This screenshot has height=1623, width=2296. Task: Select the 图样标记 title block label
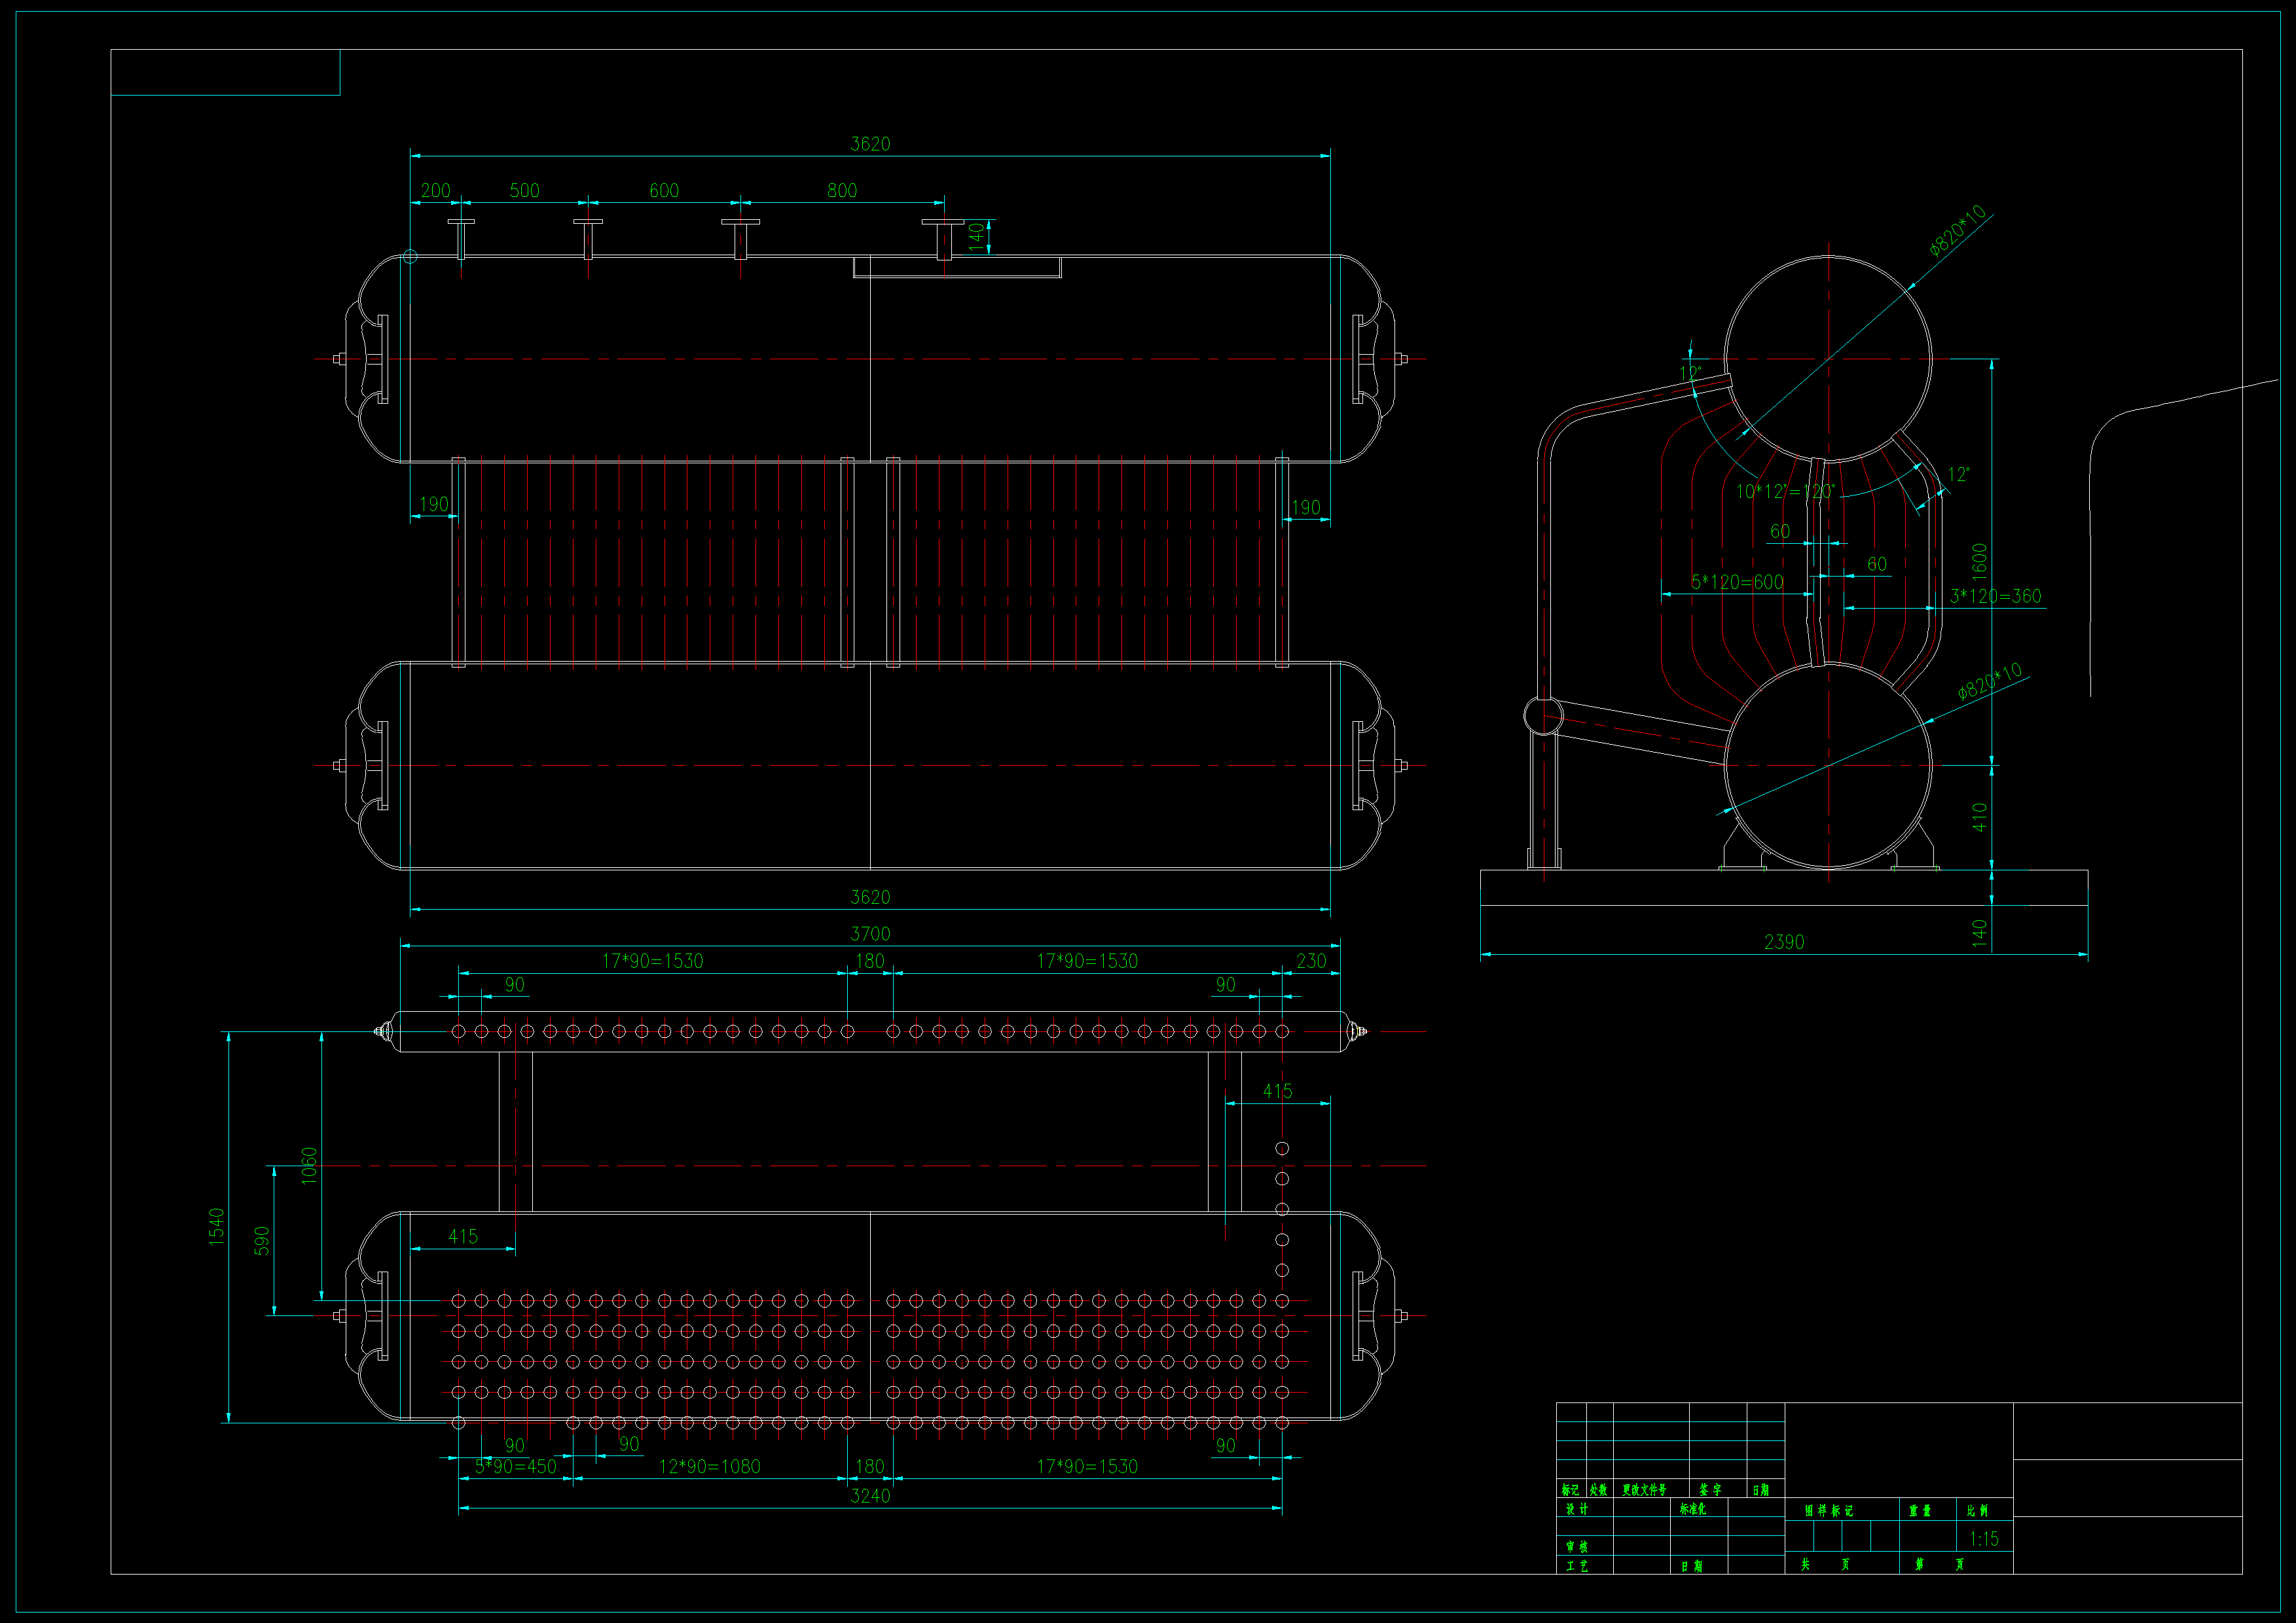pyautogui.click(x=1829, y=1510)
